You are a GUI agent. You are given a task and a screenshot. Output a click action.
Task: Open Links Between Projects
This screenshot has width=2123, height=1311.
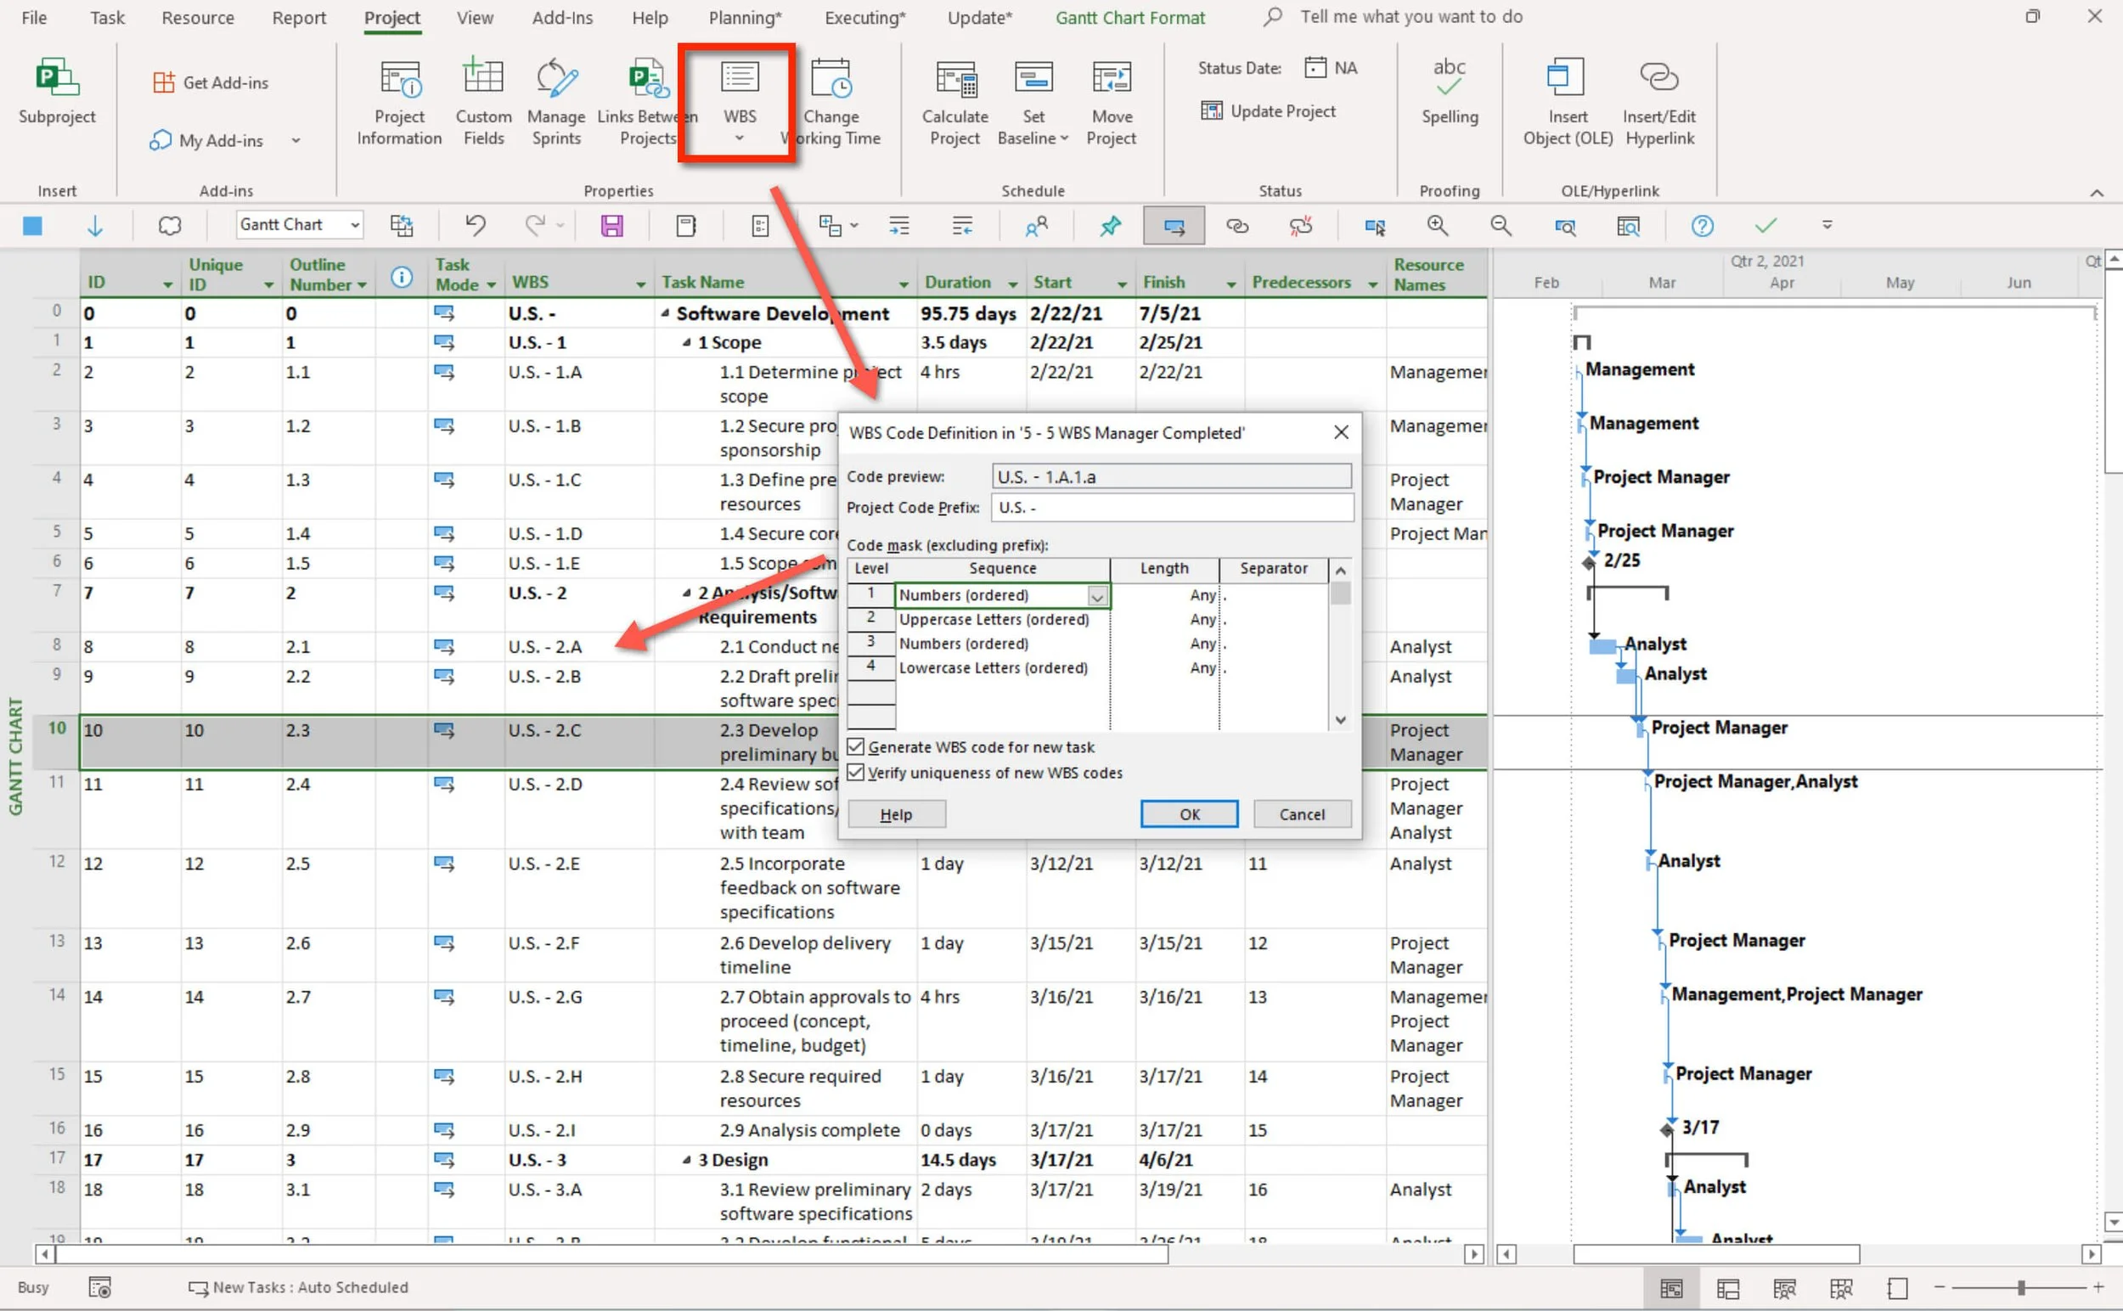(x=647, y=102)
